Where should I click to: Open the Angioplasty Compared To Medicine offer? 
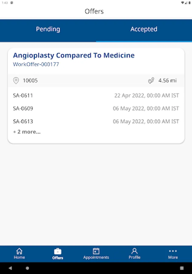(74, 55)
